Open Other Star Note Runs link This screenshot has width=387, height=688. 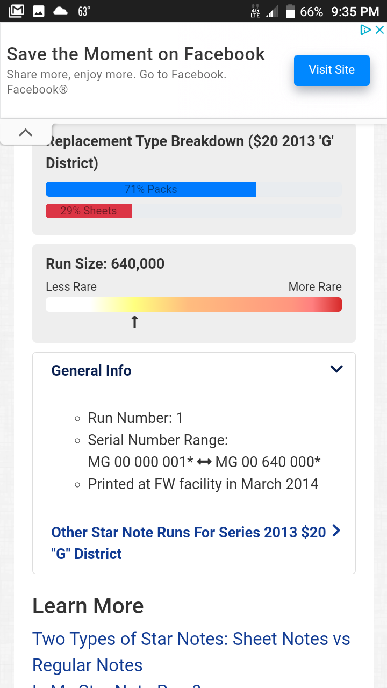click(188, 543)
